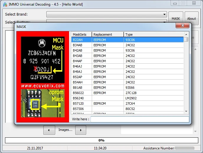Sort by MaskSets column header

coord(81,34)
